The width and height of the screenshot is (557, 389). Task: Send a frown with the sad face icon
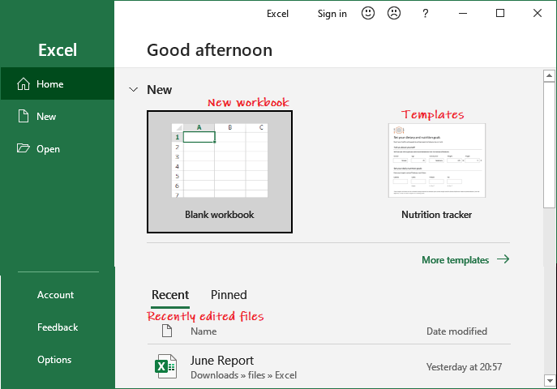[394, 13]
